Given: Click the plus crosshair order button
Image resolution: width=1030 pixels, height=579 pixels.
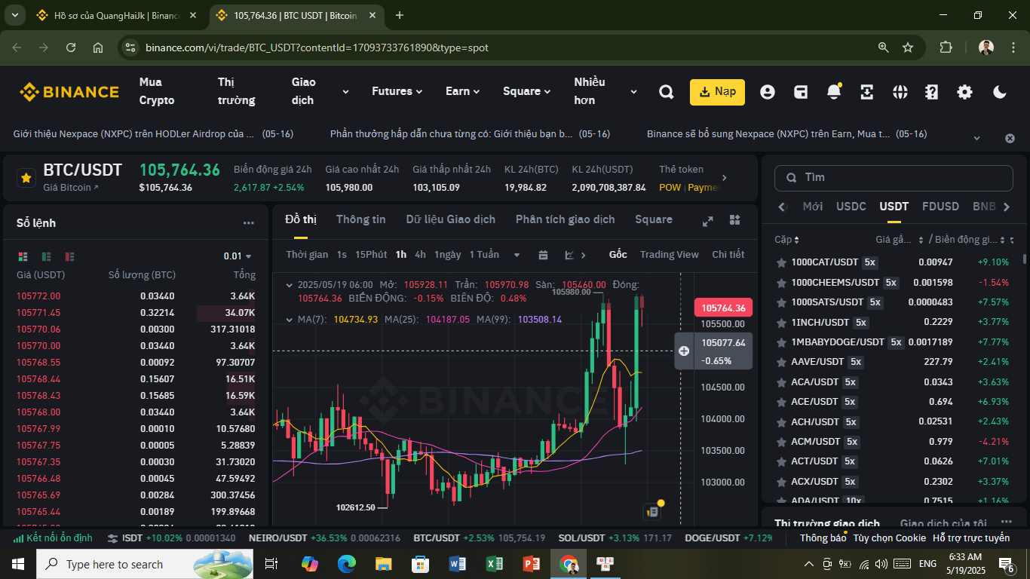Looking at the screenshot, I should click(684, 351).
